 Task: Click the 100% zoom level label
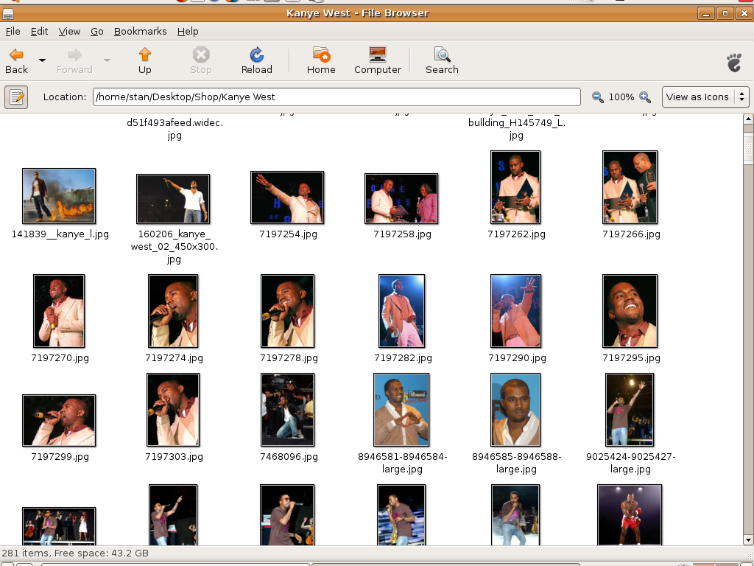621,97
